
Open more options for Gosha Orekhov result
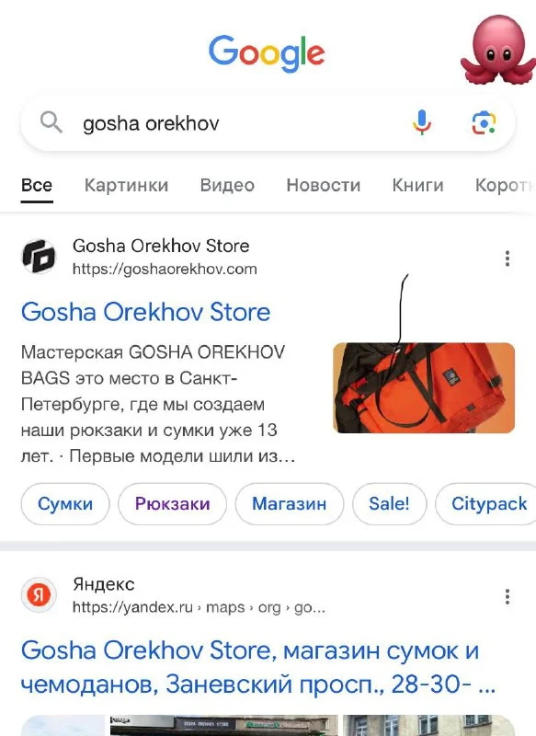[x=507, y=259]
